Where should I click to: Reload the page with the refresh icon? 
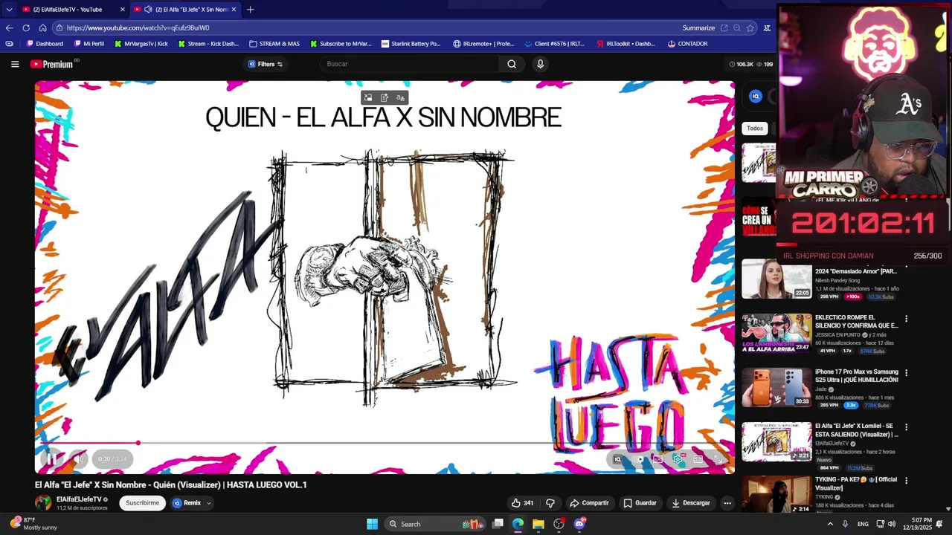[26, 27]
